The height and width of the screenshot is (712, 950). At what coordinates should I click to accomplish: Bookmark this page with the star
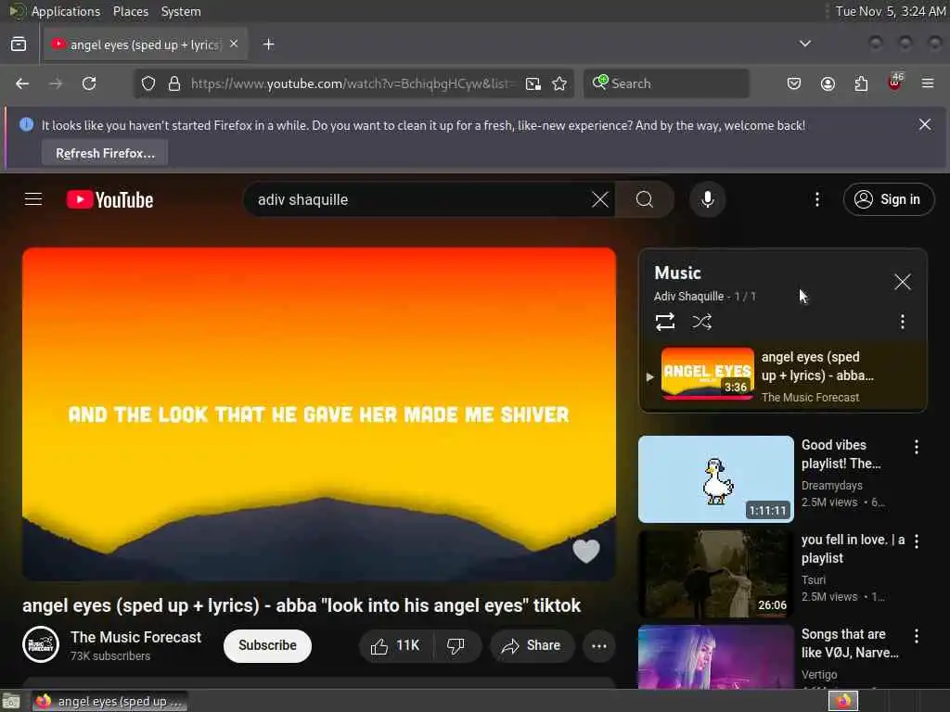[559, 83]
